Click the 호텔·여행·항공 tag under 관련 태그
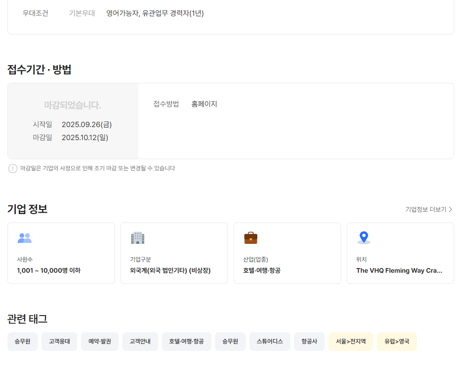 coord(187,342)
